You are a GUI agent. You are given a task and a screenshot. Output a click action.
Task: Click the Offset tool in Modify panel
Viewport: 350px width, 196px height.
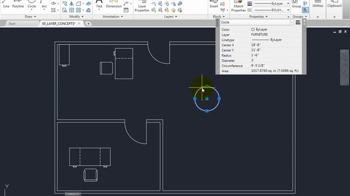point(89,10)
